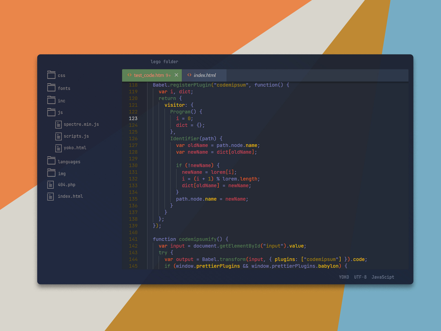
Task: Collapse the js folder
Action: (60, 112)
